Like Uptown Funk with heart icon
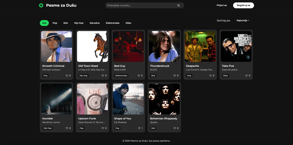This screenshot has height=145, width=293. pos(103,128)
